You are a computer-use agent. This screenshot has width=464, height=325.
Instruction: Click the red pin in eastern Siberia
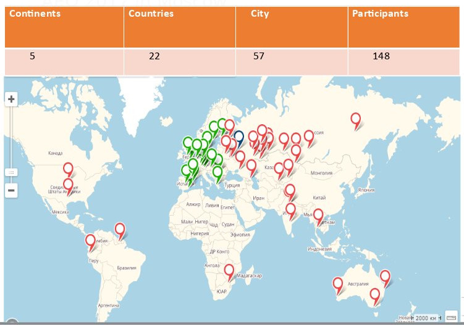pos(356,119)
